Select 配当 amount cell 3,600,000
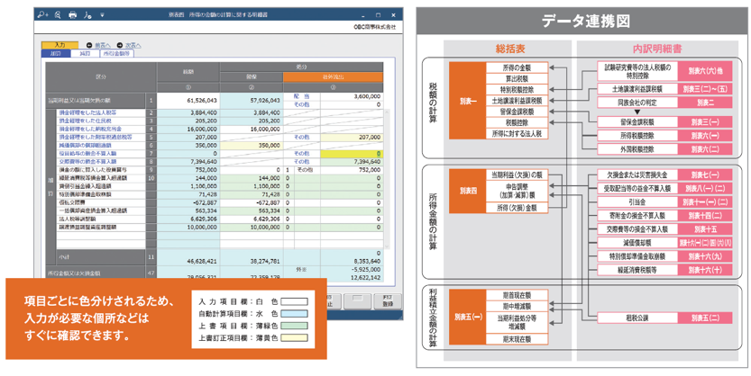The image size is (751, 376). (x=352, y=96)
